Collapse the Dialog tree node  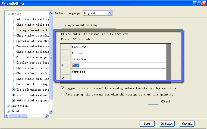coord(8,14)
